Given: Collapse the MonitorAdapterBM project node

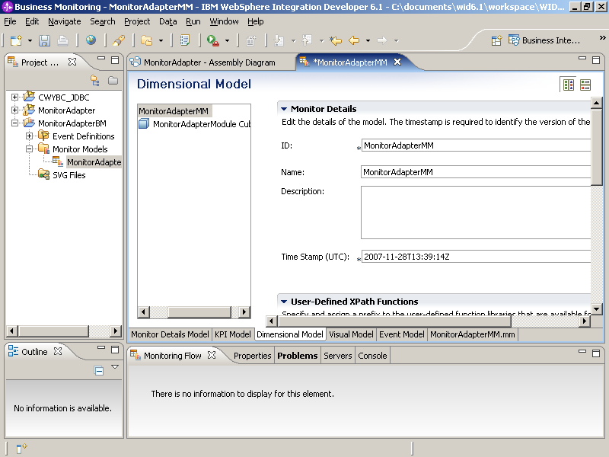Looking at the screenshot, I should [14, 123].
